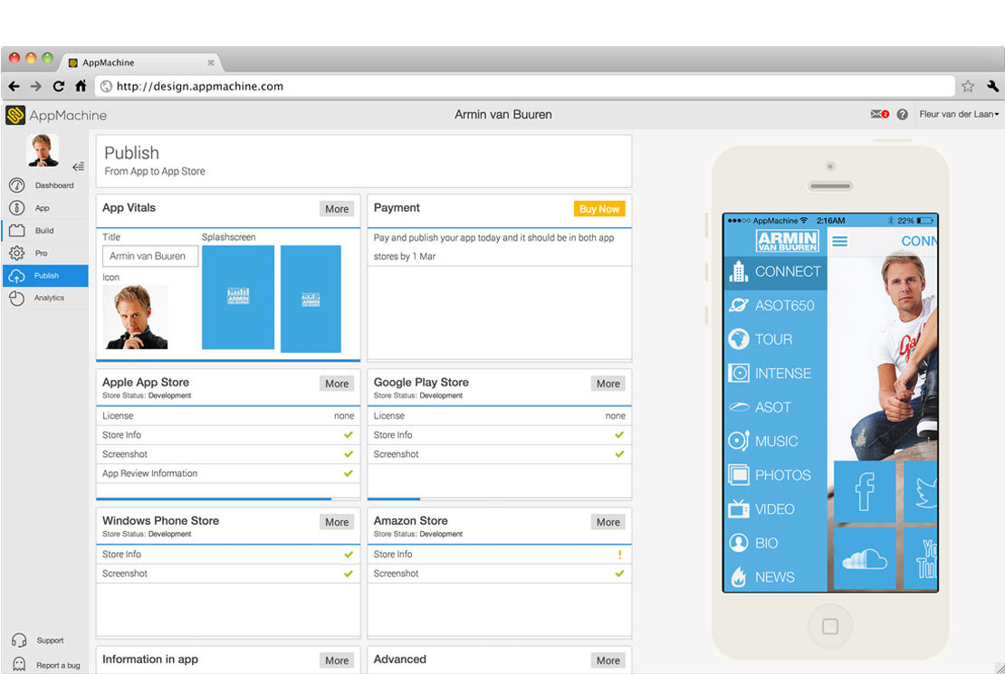Click Windows Phone Store Info row

point(228,555)
